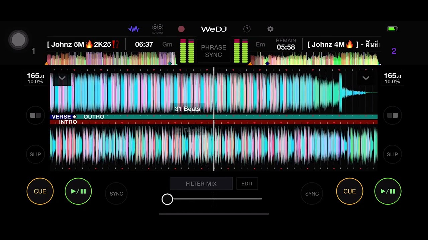Tap deck 2 key Em
The height and width of the screenshot is (240, 428).
point(260,44)
